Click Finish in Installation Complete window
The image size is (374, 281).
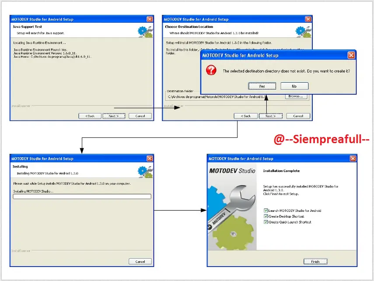point(315,262)
